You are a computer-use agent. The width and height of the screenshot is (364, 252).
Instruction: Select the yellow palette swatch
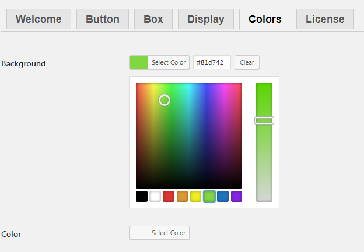coord(195,196)
